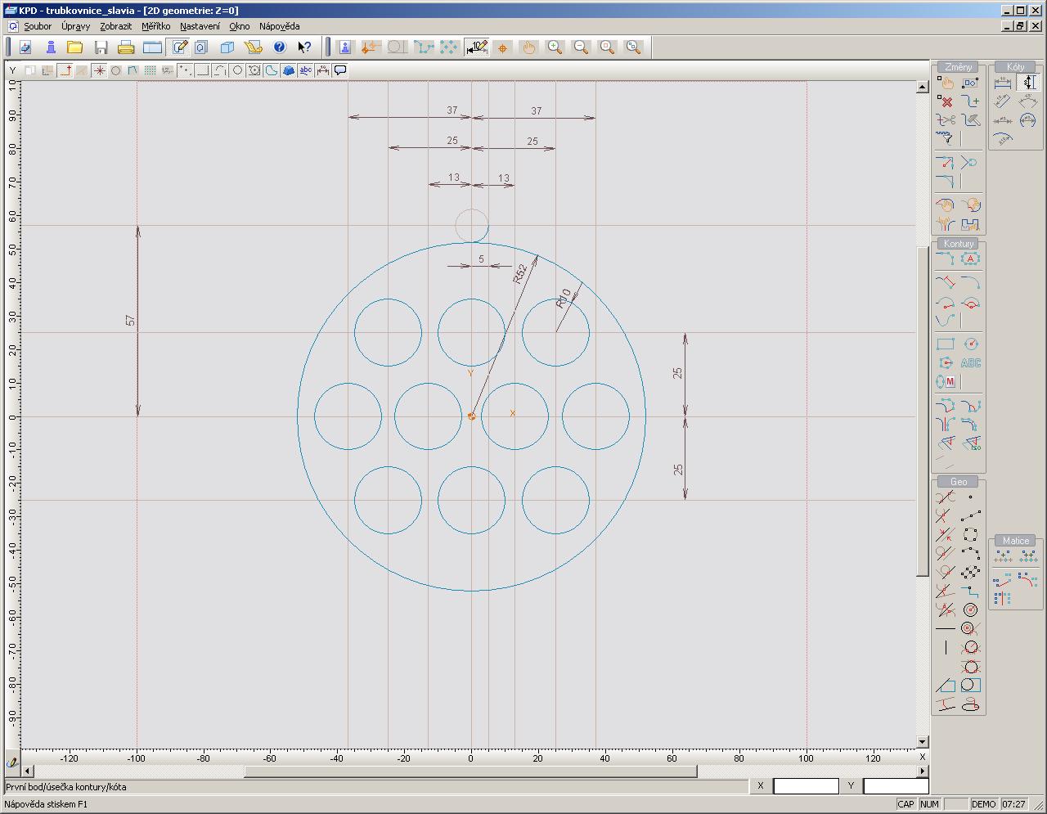Open the Měřítko menu
The image size is (1047, 814).
click(155, 26)
